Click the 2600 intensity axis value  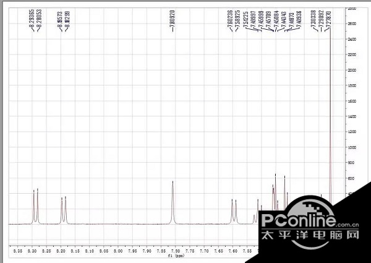tap(352, 24)
